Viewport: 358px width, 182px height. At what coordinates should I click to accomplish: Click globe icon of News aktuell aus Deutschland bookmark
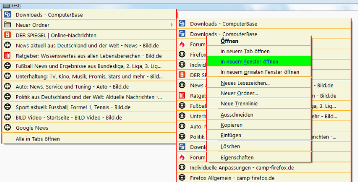coord(7,45)
